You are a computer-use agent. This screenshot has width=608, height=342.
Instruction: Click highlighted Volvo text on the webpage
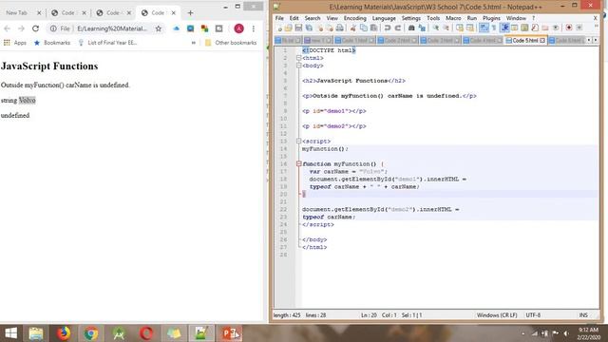28,100
